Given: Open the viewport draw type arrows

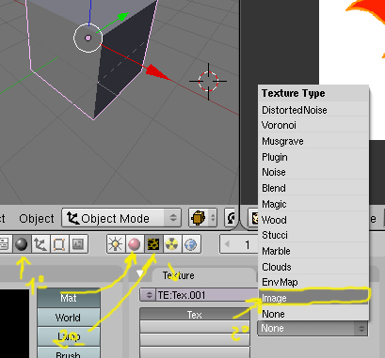Looking at the screenshot, I should pos(213,217).
